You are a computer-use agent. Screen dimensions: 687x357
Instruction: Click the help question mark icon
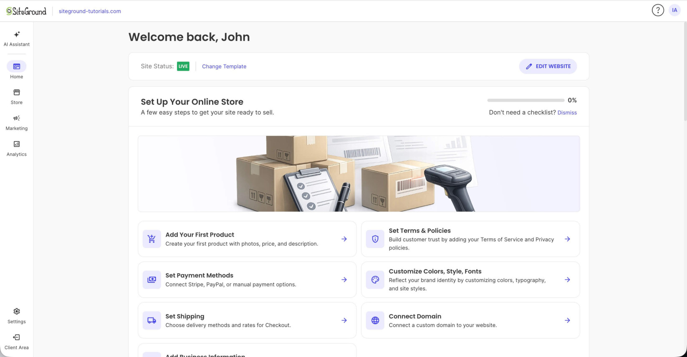[x=658, y=10]
